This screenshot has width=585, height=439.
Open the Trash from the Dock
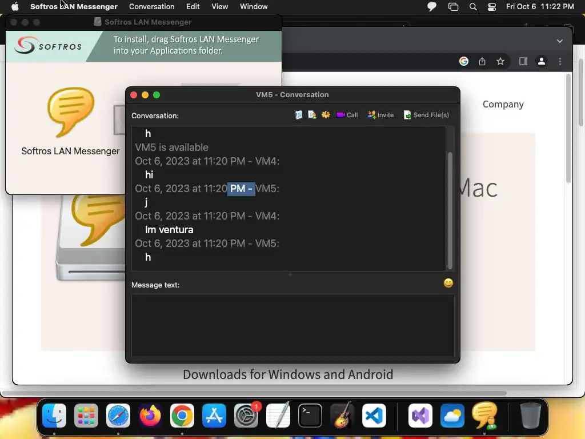(530, 416)
